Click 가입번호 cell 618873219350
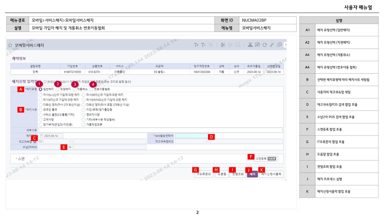This screenshot has width=384, height=216. tap(72, 72)
